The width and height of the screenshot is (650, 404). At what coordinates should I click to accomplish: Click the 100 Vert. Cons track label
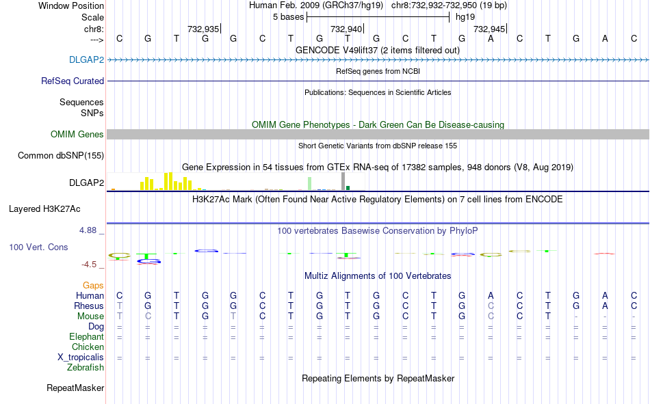38,247
